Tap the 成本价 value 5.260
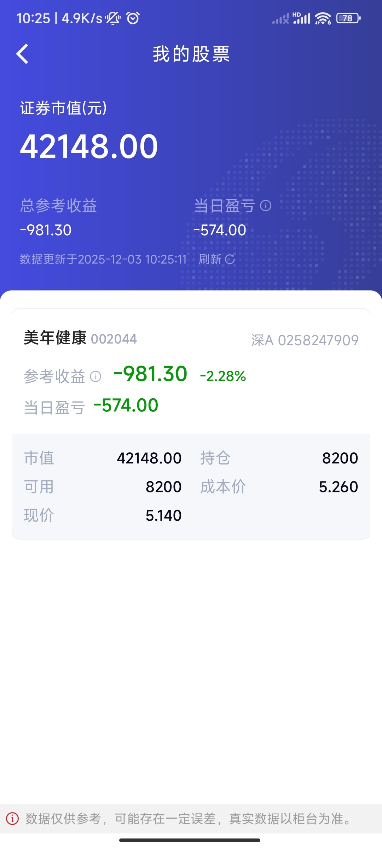The height and width of the screenshot is (849, 382). tap(338, 487)
